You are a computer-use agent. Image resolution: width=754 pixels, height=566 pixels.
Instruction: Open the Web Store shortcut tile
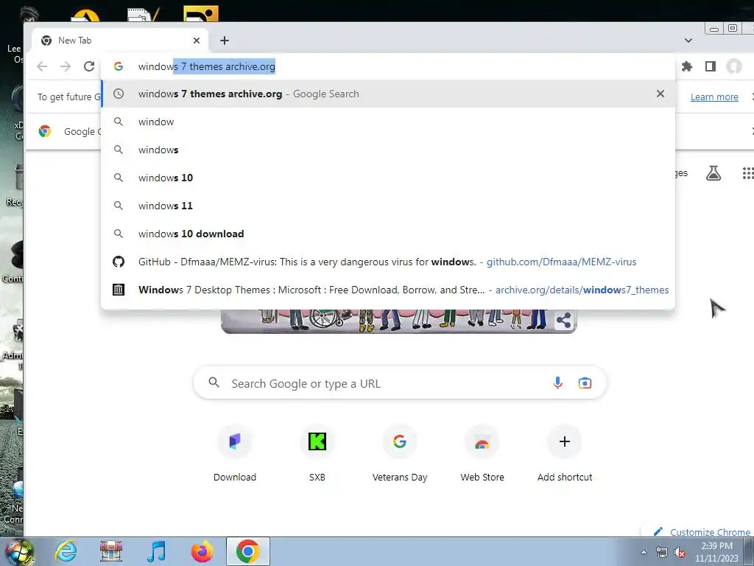(482, 454)
